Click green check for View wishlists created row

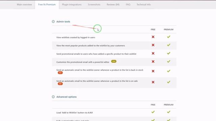168,37
